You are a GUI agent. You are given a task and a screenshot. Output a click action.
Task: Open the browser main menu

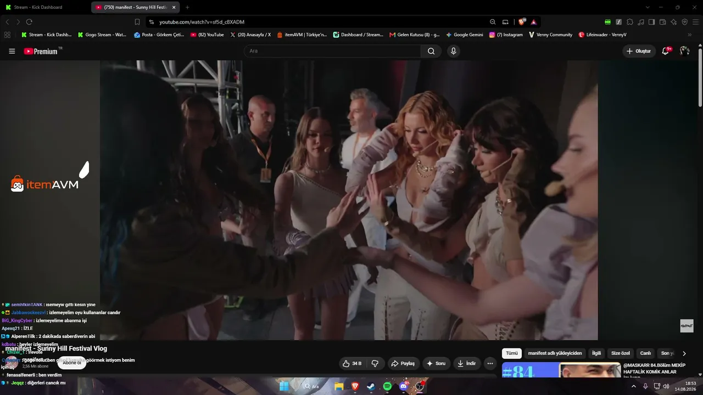(695, 22)
